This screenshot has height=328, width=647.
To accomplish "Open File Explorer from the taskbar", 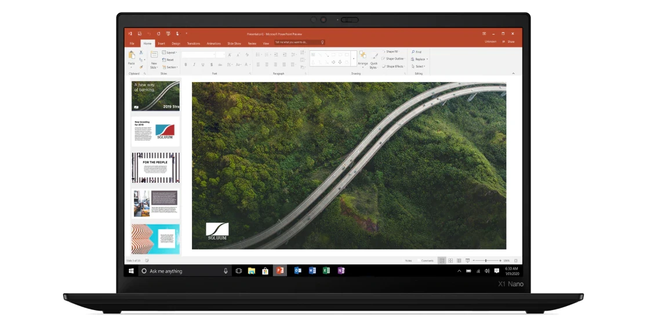I will click(x=251, y=271).
